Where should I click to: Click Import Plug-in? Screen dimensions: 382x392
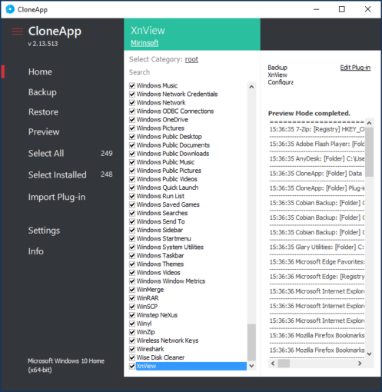click(x=57, y=197)
